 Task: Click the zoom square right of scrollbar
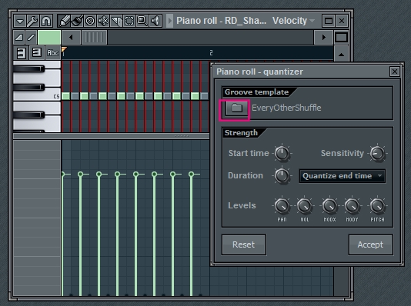click(341, 37)
